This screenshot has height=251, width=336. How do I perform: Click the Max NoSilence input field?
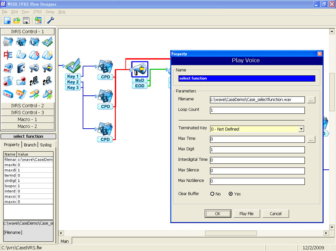(x=257, y=181)
